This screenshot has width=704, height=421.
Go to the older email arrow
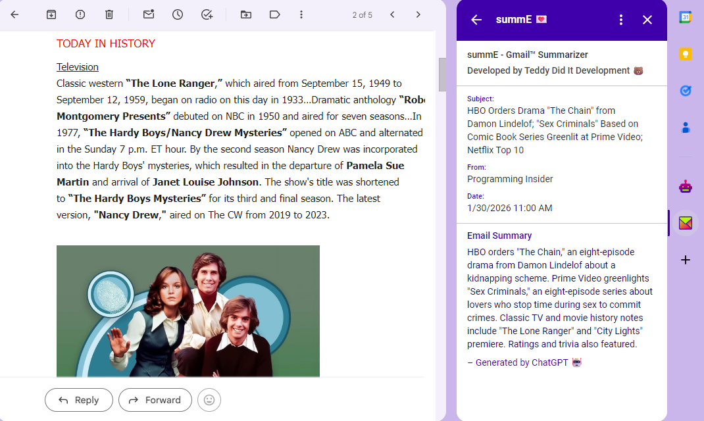tap(418, 14)
